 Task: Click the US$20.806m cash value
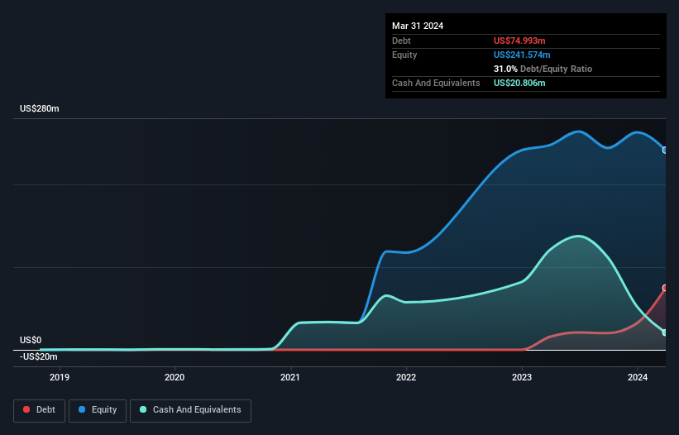(519, 83)
